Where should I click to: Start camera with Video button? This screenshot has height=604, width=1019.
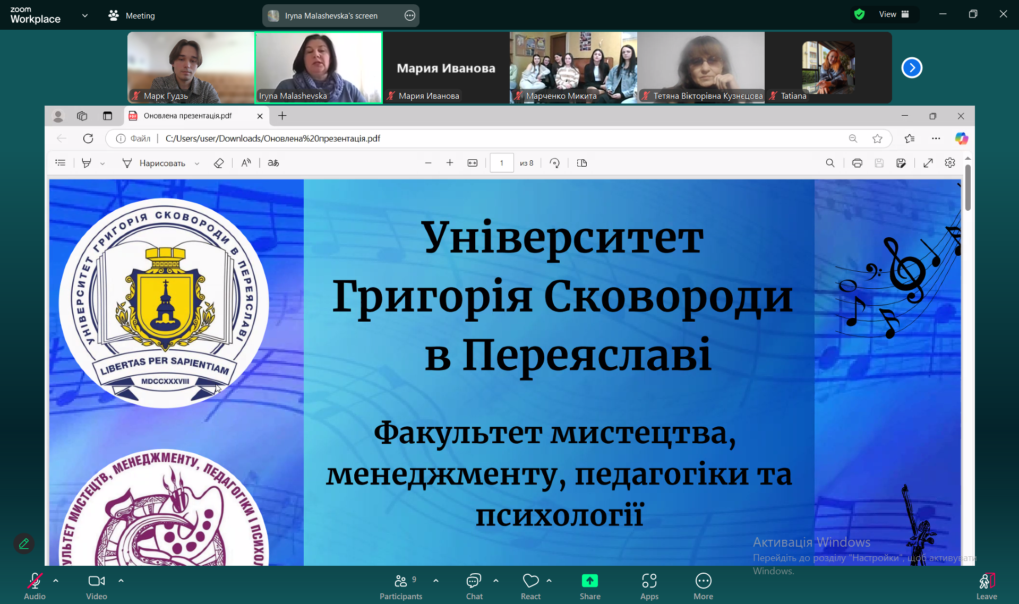[x=97, y=586]
